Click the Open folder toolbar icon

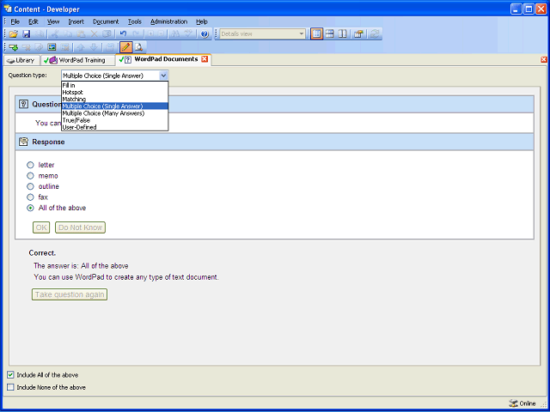tap(14, 34)
